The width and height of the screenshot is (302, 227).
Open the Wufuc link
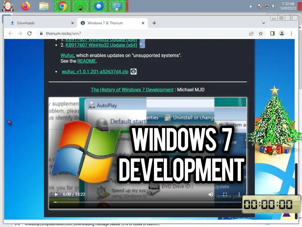point(67,55)
